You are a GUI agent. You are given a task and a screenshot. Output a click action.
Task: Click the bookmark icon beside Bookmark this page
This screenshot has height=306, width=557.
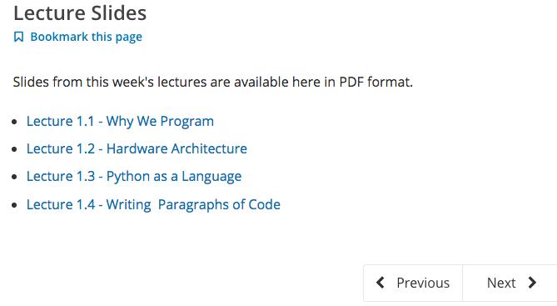click(18, 37)
